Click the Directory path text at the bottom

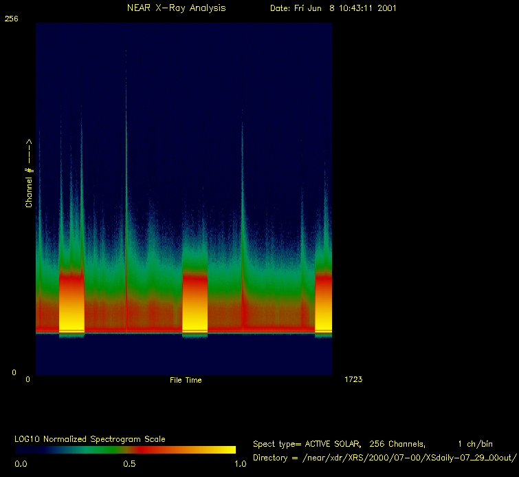384,458
